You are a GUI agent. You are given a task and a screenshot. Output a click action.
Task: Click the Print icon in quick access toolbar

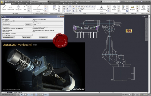click(x=19, y=2)
